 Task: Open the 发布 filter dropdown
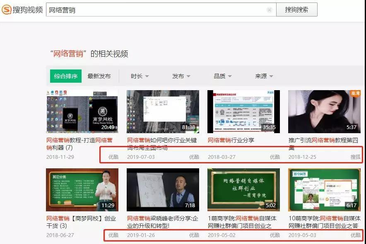181,76
